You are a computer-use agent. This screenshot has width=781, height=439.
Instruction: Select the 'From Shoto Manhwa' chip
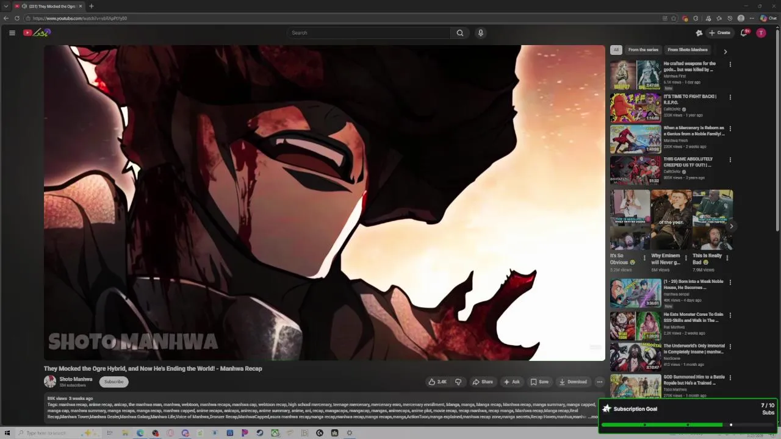tap(688, 50)
